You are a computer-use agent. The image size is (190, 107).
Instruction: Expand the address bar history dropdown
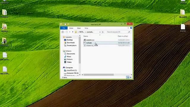point(100,32)
